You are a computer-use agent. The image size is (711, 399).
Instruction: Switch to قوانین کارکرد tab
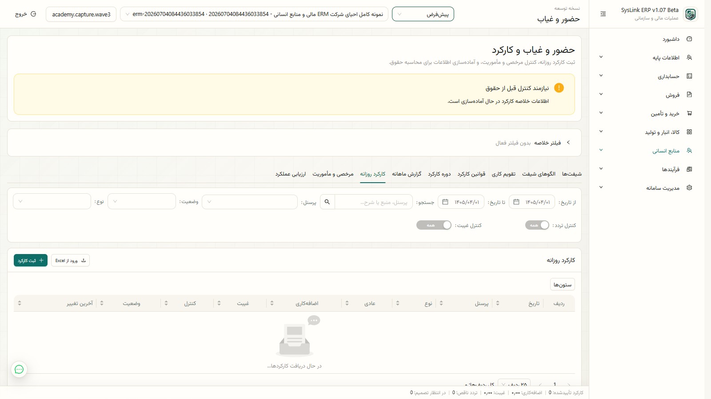coord(471,174)
